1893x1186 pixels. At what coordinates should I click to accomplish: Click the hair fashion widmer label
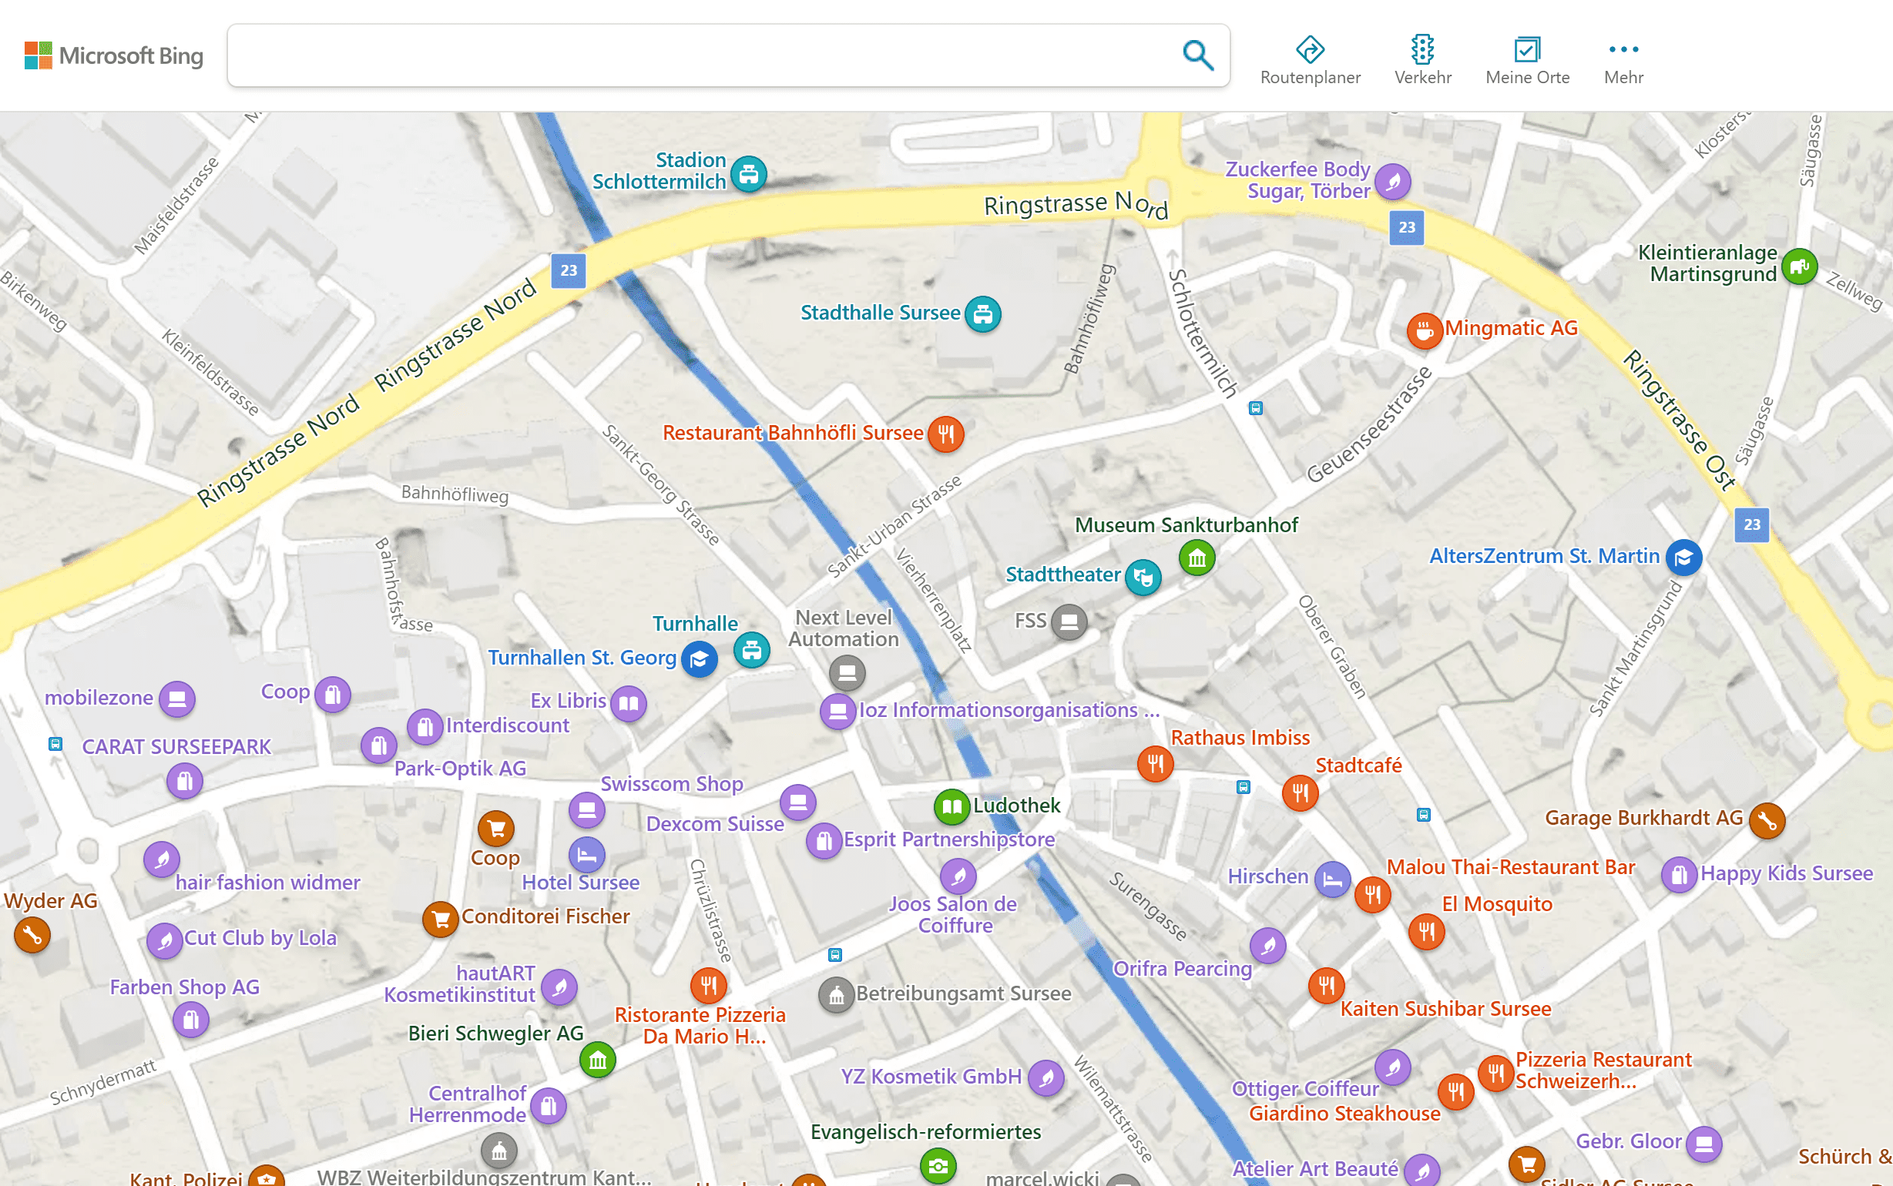pos(267,883)
